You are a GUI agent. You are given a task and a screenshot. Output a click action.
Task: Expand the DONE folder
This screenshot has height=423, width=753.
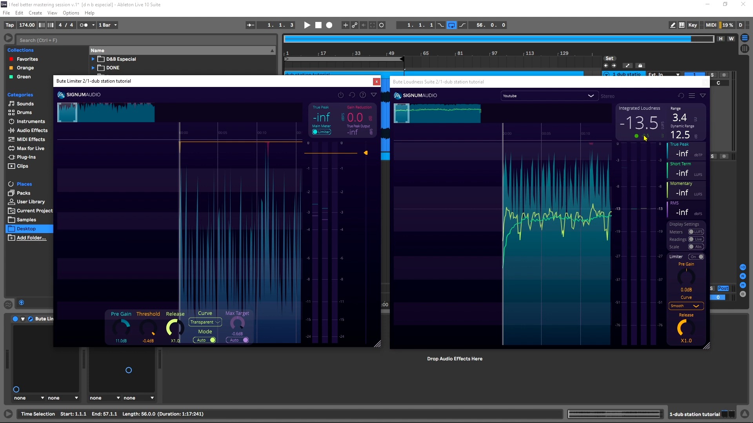93,68
